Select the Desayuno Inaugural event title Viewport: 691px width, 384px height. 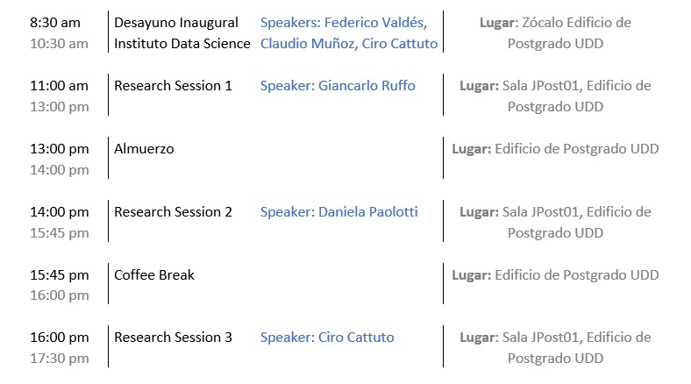click(x=176, y=23)
